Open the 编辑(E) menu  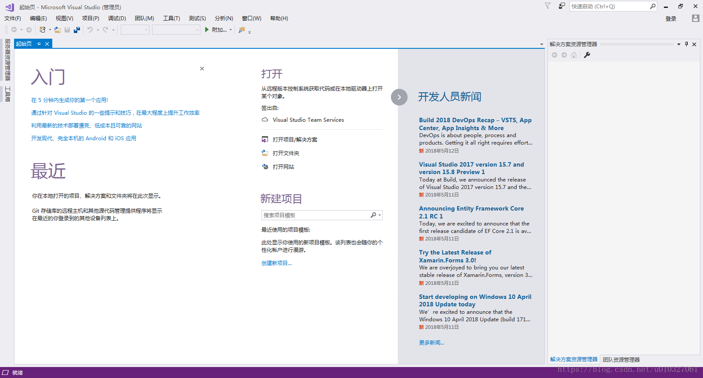pyautogui.click(x=38, y=18)
